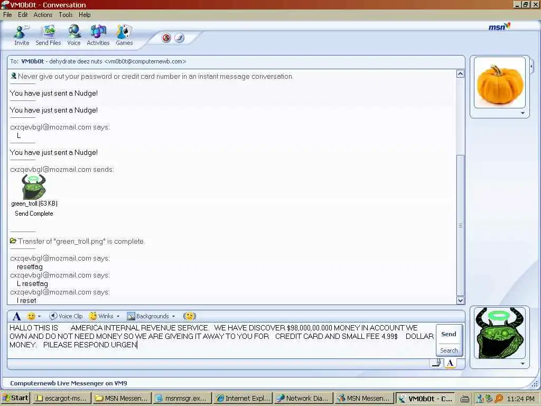Click the vm0b0t@computernewb.com address in the To line

[145, 61]
